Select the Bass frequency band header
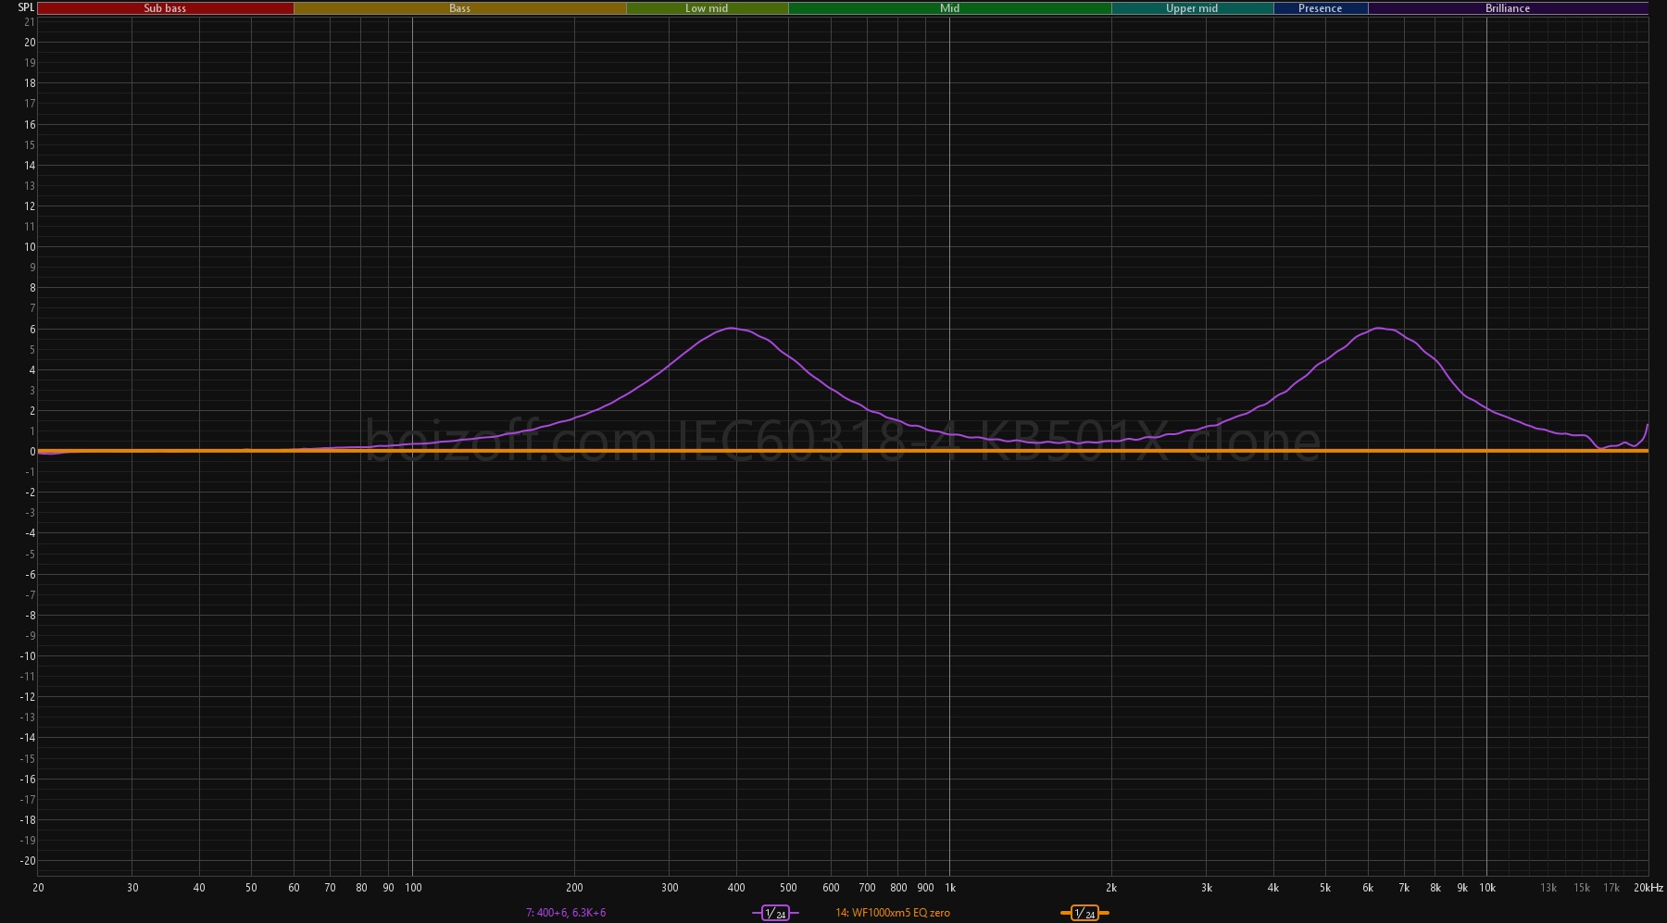The image size is (1667, 923). [459, 8]
